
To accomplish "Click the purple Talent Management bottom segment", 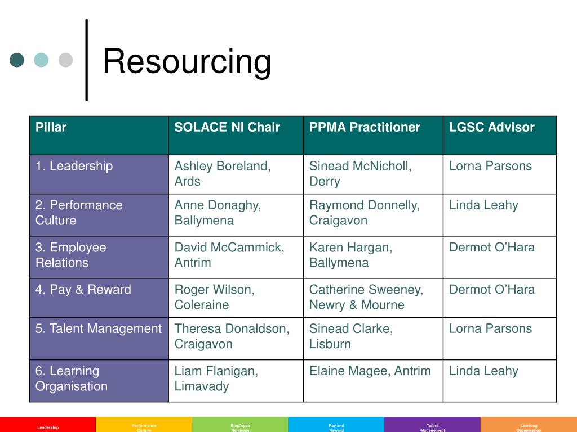I will pyautogui.click(x=432, y=425).
